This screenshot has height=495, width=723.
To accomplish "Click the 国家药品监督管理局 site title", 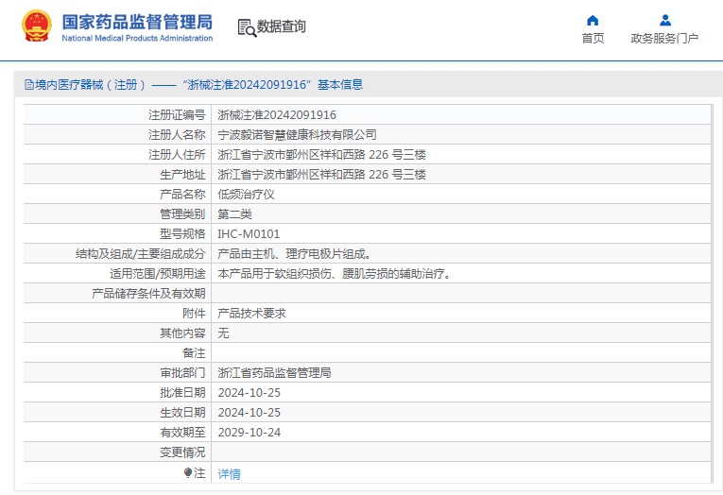I will 137,22.
